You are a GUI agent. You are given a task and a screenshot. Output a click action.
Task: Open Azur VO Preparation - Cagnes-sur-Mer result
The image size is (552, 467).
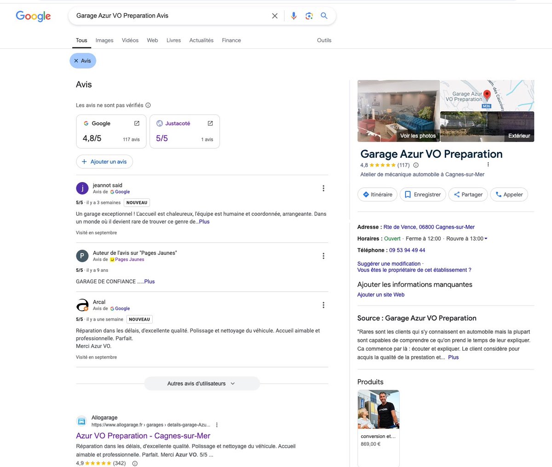[143, 436]
